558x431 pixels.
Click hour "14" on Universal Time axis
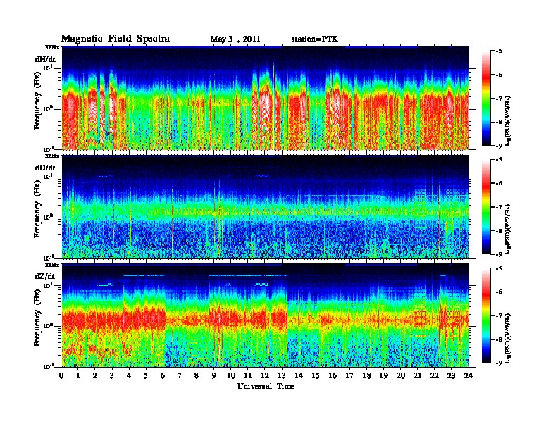pyautogui.click(x=299, y=375)
